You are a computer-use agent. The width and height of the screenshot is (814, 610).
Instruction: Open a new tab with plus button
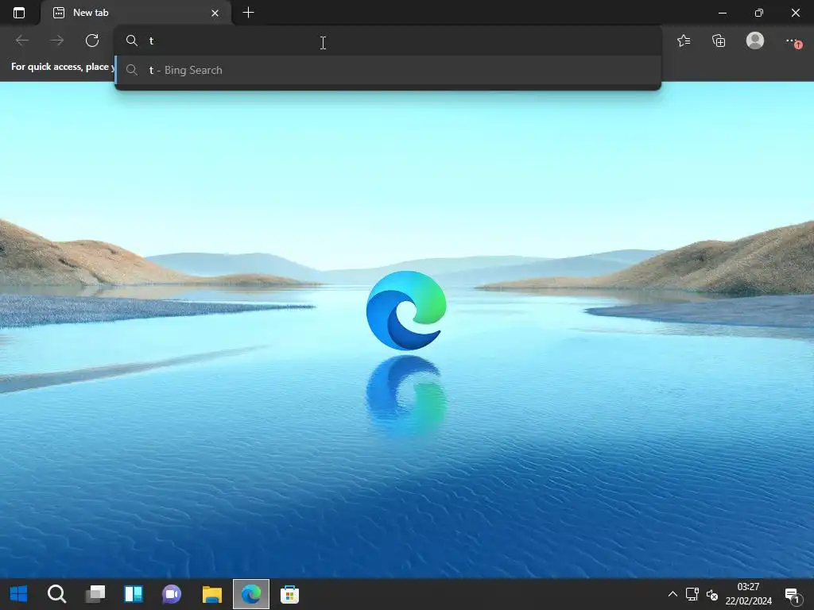coord(248,13)
